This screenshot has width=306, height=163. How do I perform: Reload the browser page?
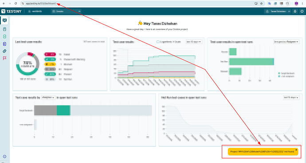[x=16, y=3]
